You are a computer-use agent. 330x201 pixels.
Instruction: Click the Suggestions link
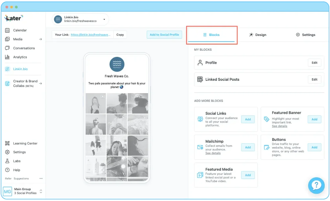pyautogui.click(x=21, y=179)
